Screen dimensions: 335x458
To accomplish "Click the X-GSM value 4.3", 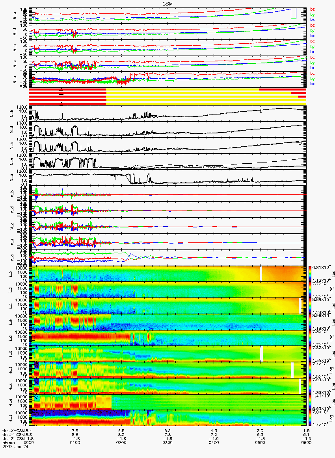I will click(214, 430).
